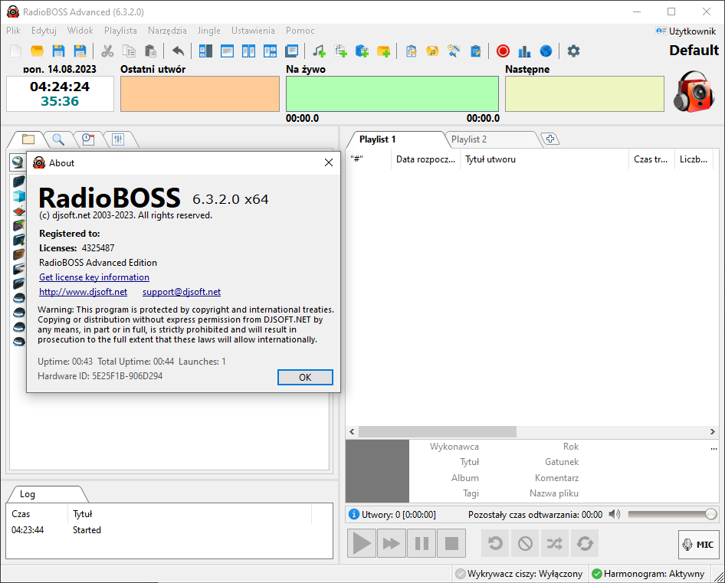The height and width of the screenshot is (583, 725).
Task: Click the restart track circular arrow button
Action: tap(495, 543)
